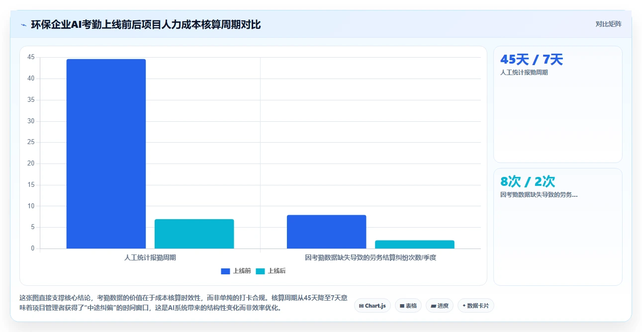This screenshot has width=642, height=332.
Task: Click the cyan 上线后 legend color box
Action: pyautogui.click(x=260, y=271)
